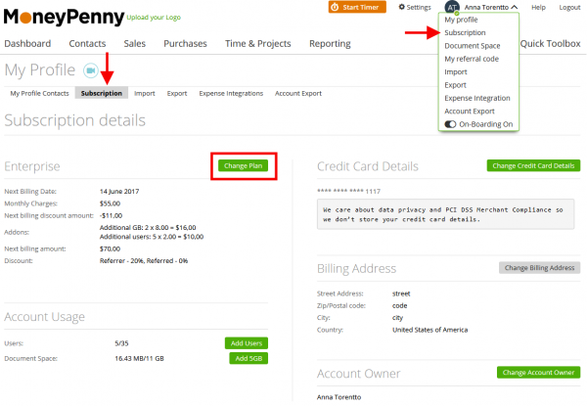Select My profile in the user dropdown
This screenshot has width=587, height=406.
461,20
